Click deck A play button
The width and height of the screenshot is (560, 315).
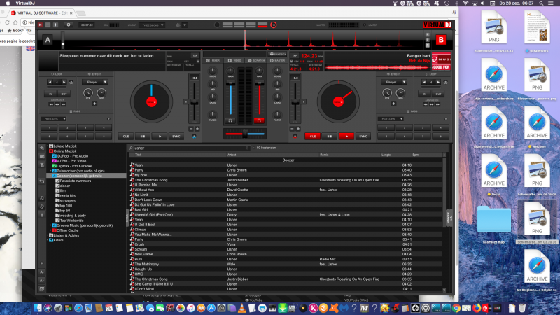click(x=160, y=136)
